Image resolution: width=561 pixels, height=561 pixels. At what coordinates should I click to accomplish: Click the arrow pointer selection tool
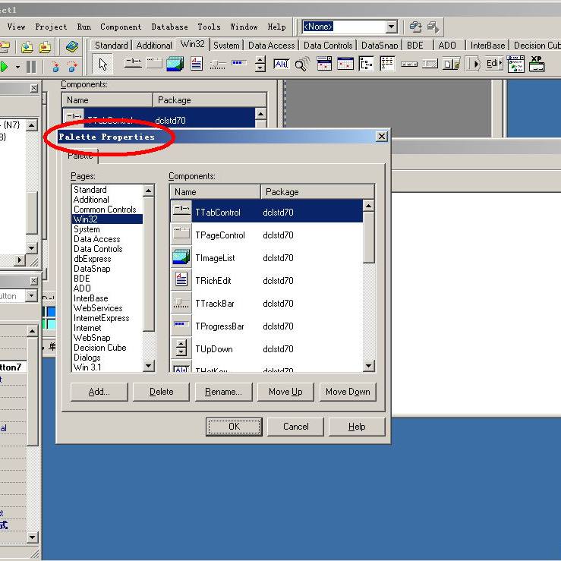(104, 65)
